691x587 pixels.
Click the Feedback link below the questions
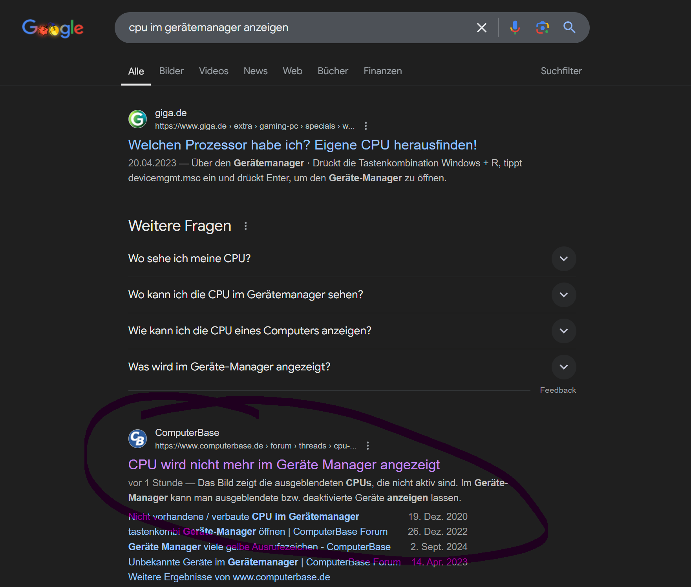(x=558, y=390)
